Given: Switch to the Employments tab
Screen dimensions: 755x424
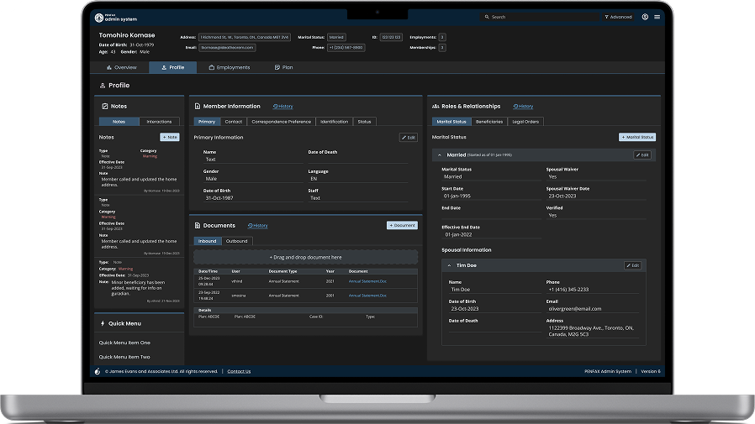Looking at the screenshot, I should click(228, 67).
